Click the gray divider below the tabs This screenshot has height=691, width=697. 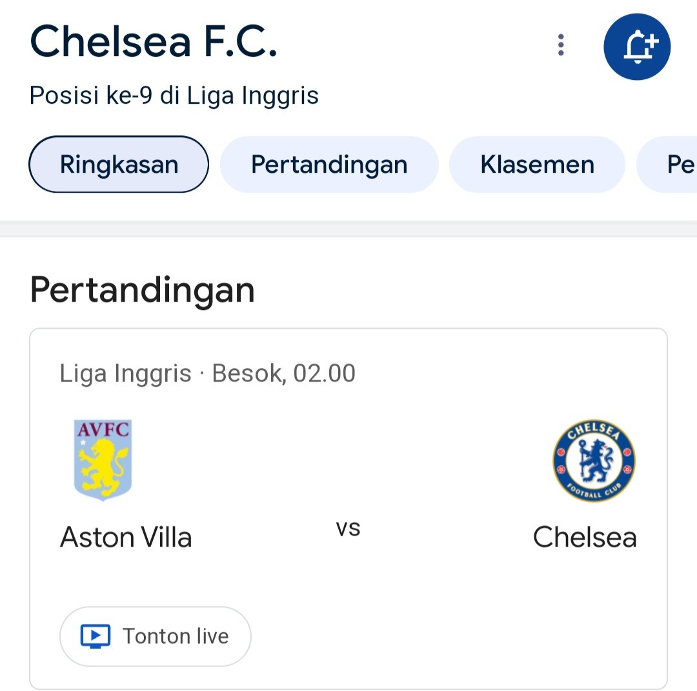348,229
